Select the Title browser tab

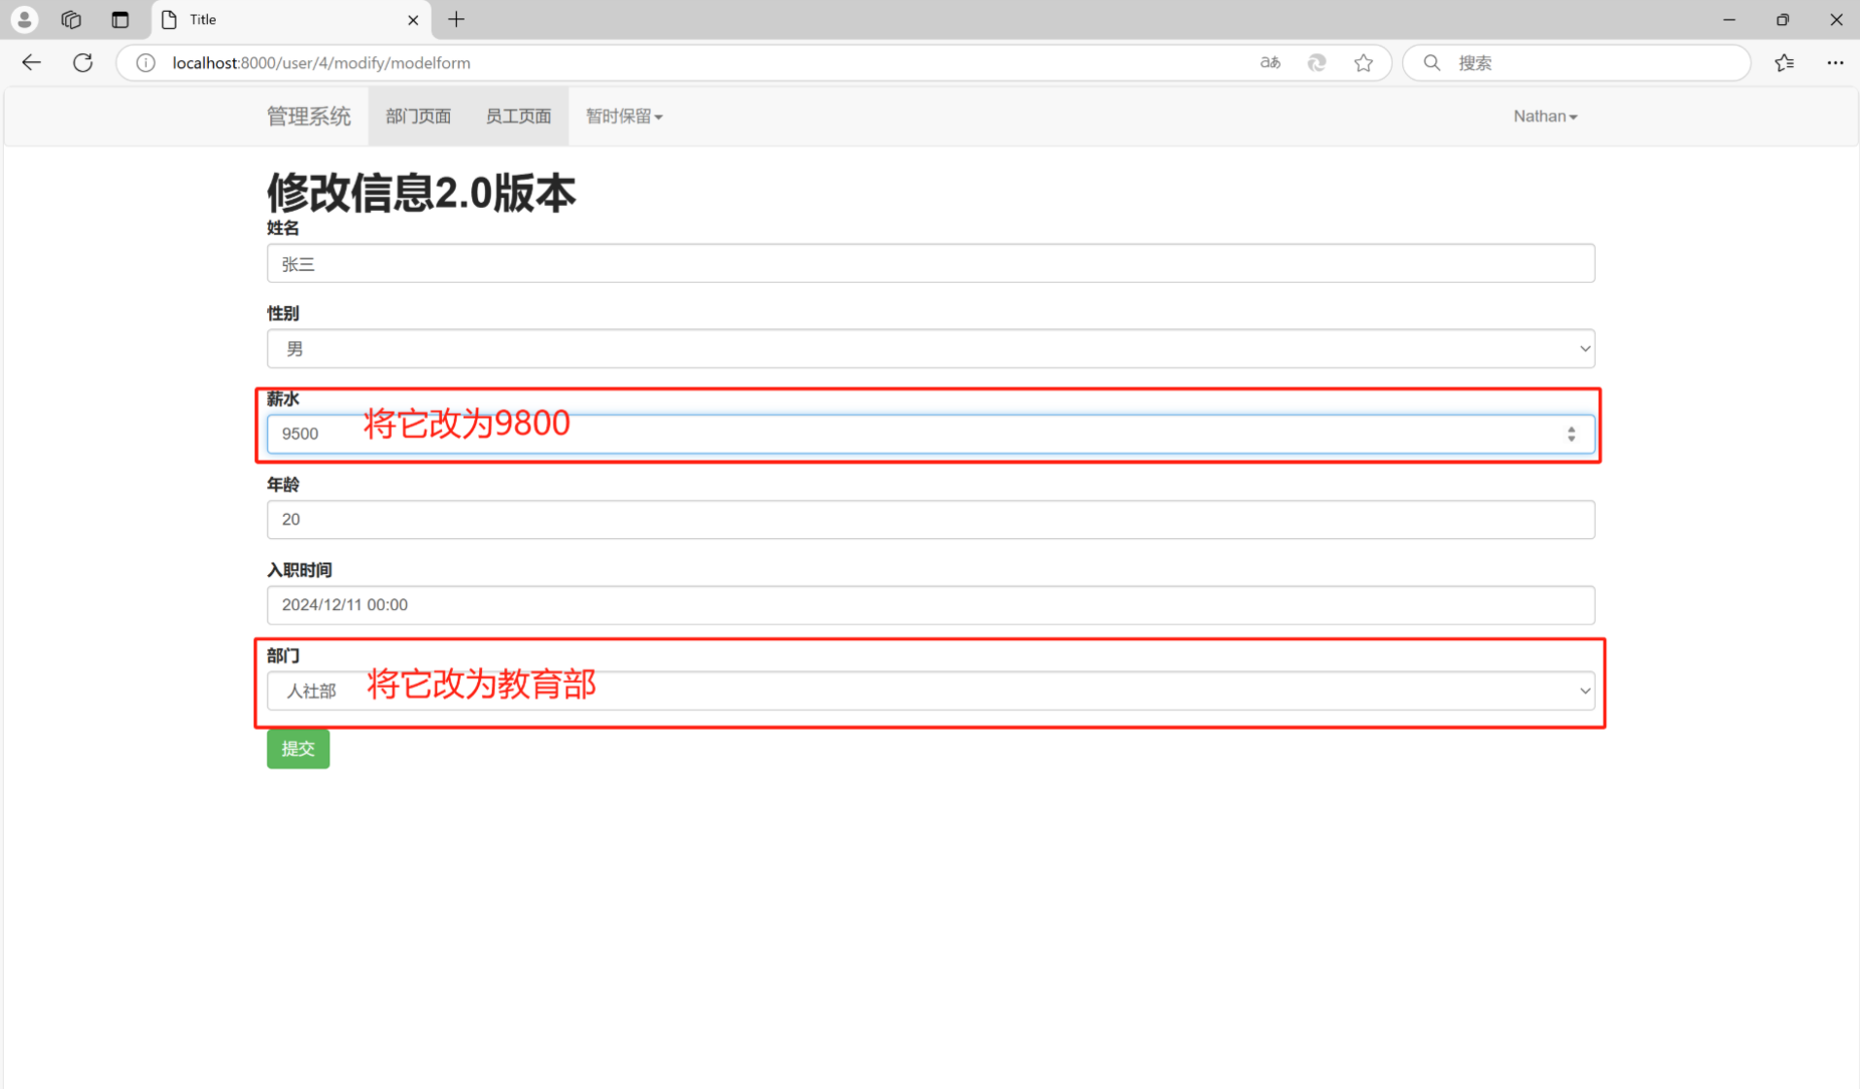click(292, 19)
